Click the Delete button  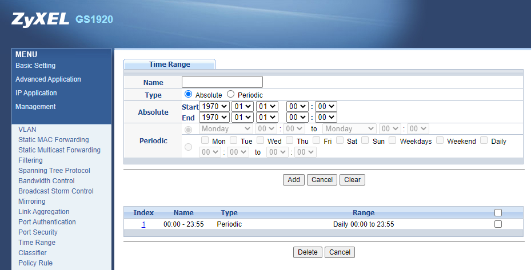point(308,252)
